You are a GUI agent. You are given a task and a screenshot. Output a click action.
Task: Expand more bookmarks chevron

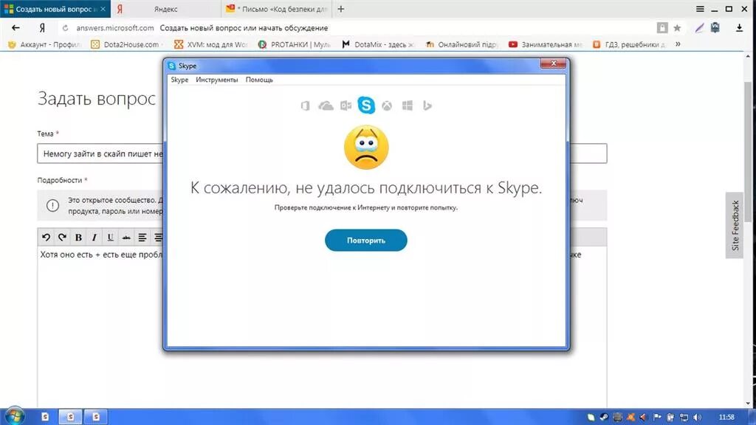tap(678, 44)
